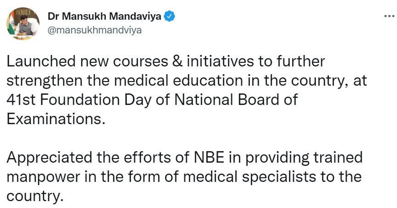Screen dimensions: 397x208
Task: Click the final word "country." of the tweet
Action: [x=34, y=196]
